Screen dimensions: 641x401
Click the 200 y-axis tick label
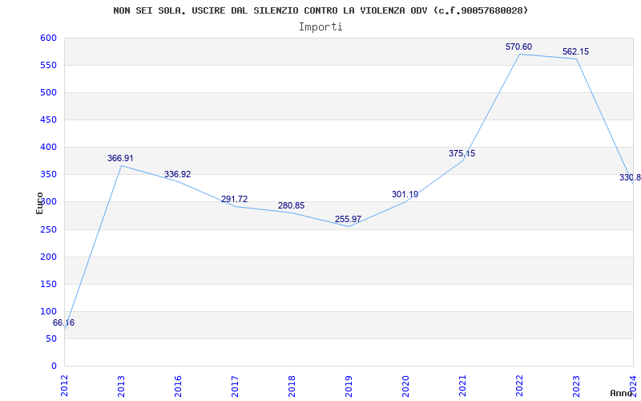point(48,257)
